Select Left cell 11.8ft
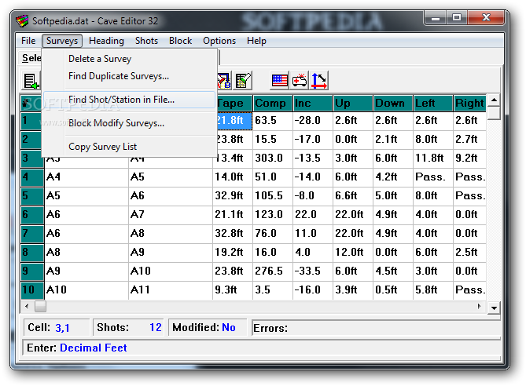This screenshot has width=526, height=386. [433, 158]
